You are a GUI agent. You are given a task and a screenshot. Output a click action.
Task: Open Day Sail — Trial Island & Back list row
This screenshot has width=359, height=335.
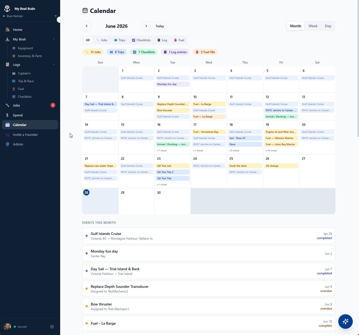tap(209, 271)
